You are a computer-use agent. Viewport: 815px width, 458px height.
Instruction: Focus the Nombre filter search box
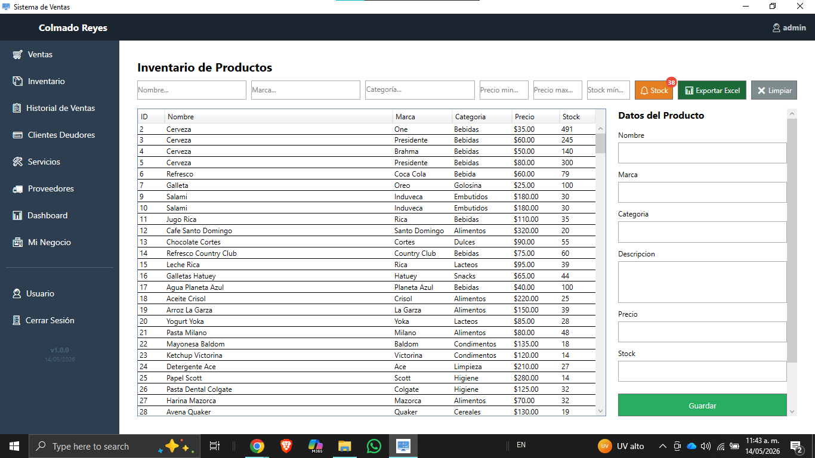click(192, 90)
